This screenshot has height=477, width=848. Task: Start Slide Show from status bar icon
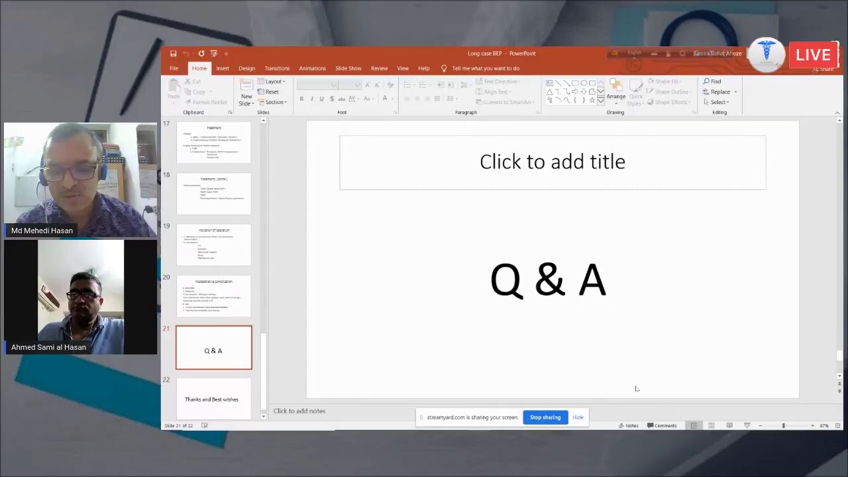coord(747,426)
